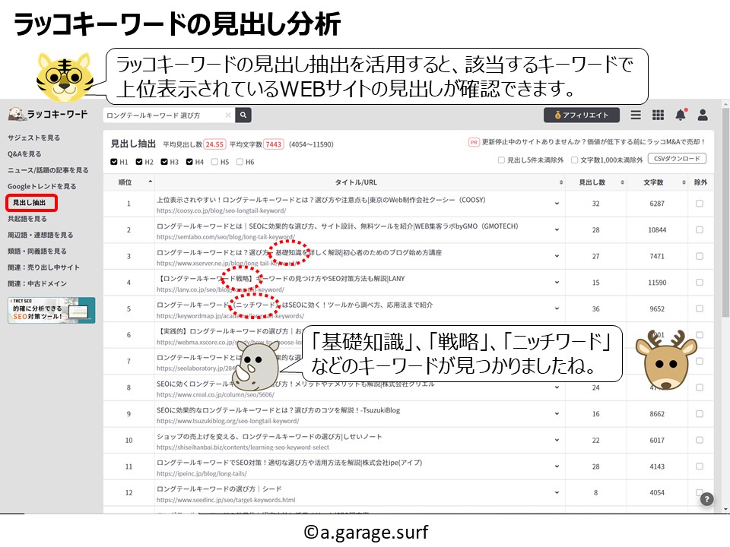Open ニュース/話題の記事を見る in sidebar
The image size is (730, 547).
point(48,170)
